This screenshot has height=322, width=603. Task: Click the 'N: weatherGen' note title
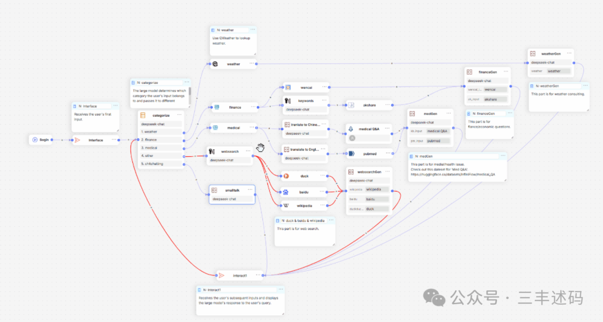(x=547, y=86)
